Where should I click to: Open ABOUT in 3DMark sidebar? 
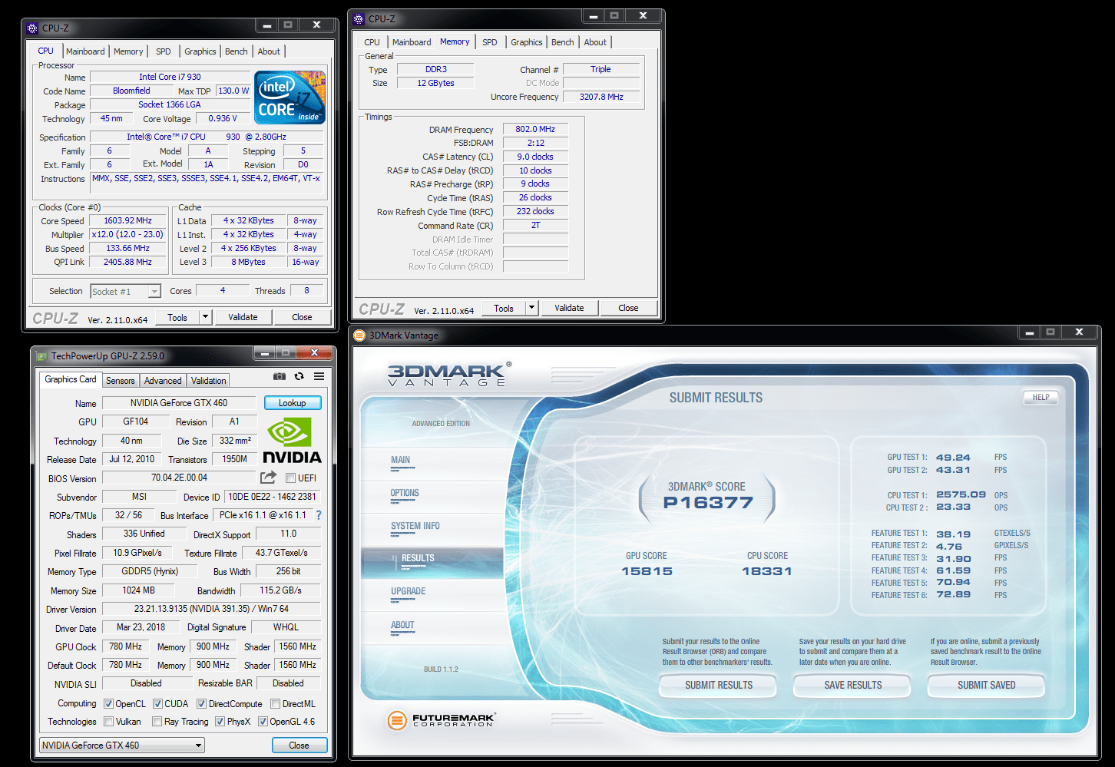[402, 625]
